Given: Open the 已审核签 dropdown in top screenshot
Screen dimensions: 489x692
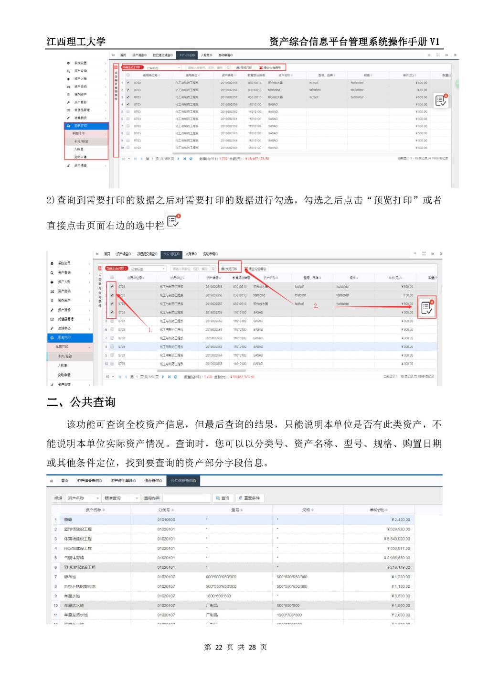Looking at the screenshot, I should click(x=163, y=68).
